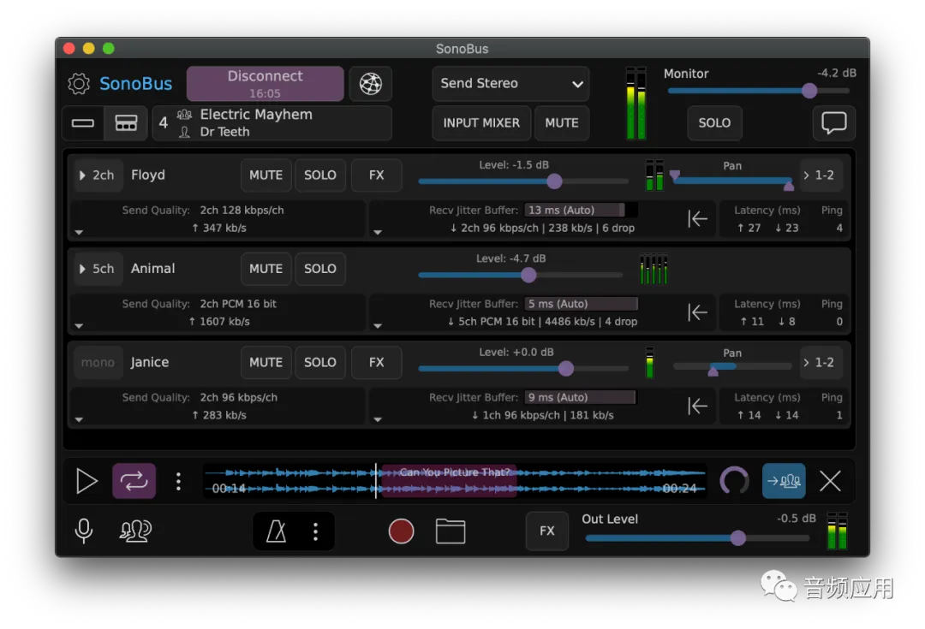Open Janice's Recv Jitter Buffer dropdown arrow
Image resolution: width=925 pixels, height=629 pixels.
point(378,419)
